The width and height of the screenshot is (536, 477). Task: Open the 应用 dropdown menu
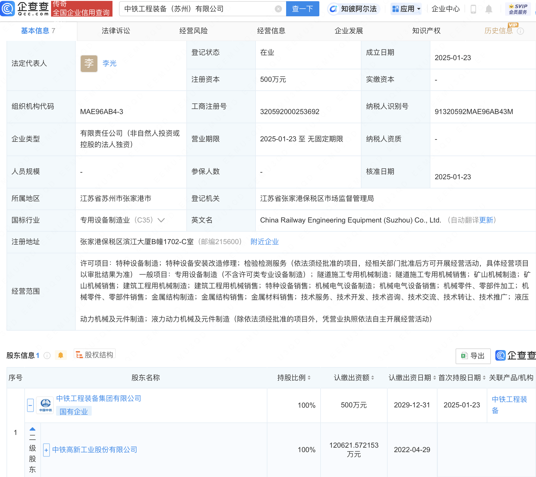point(406,9)
